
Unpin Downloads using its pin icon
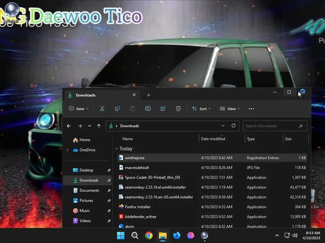109,180
